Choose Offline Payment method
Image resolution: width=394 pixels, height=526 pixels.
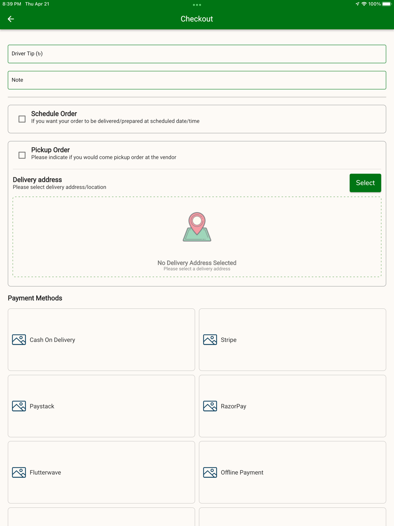click(x=292, y=472)
